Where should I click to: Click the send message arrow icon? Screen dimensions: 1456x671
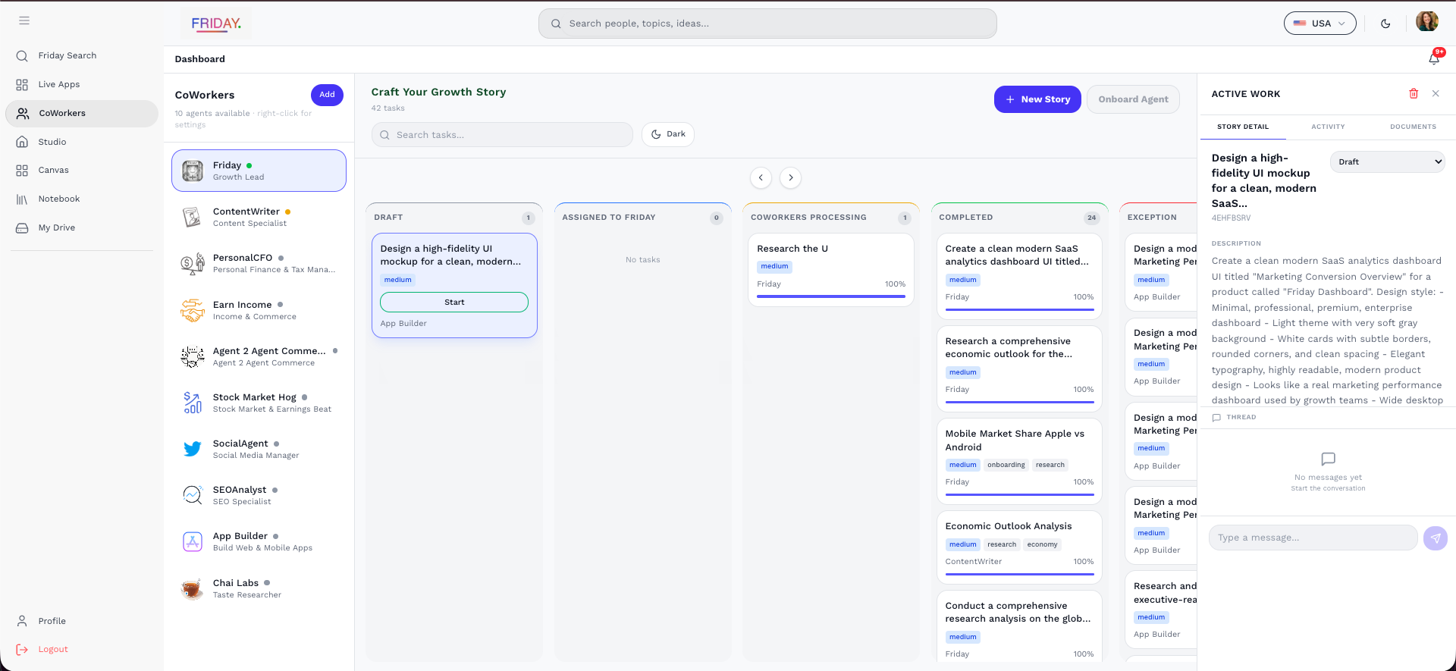coord(1435,538)
